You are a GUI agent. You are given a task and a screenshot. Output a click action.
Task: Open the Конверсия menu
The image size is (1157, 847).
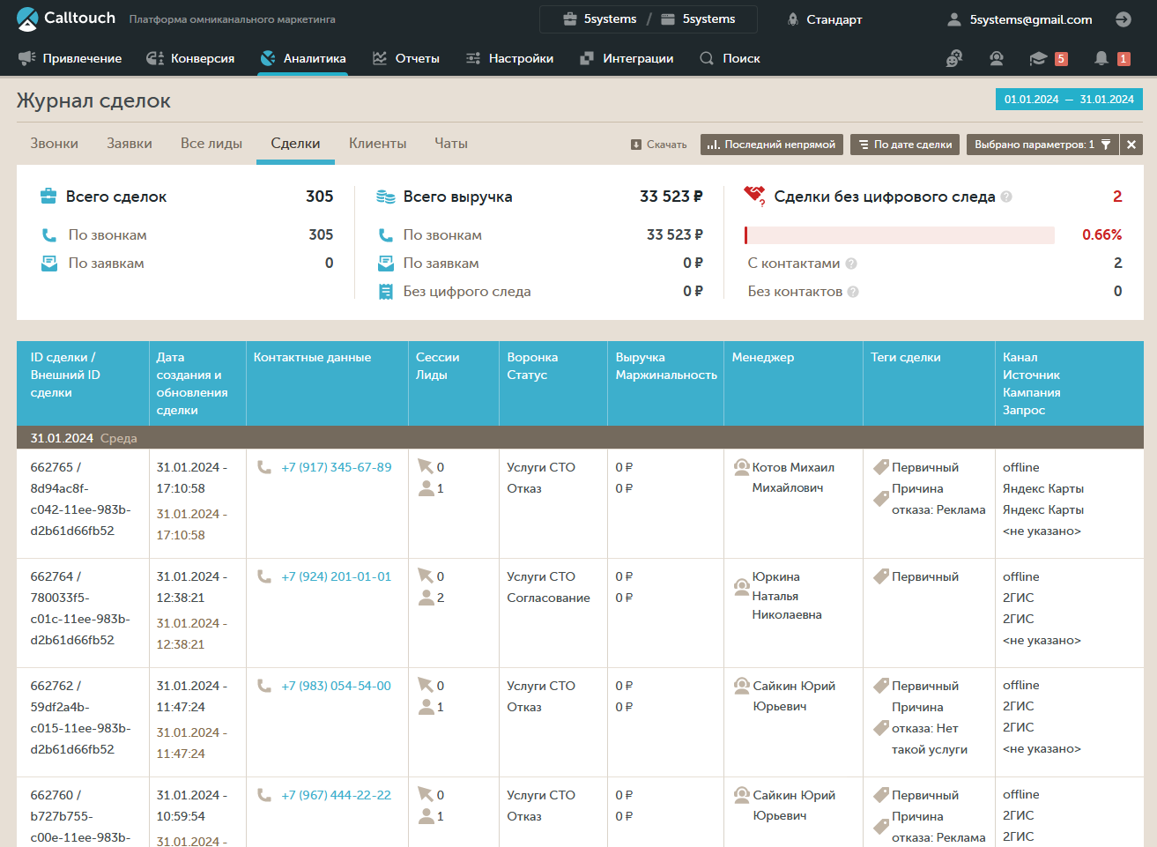(190, 58)
